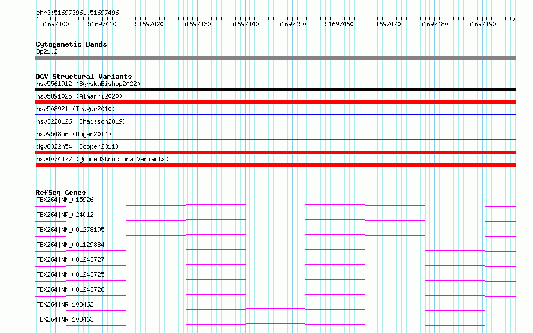The image size is (533, 333).
Task: Click ruler position 51697440
Action: [244, 24]
